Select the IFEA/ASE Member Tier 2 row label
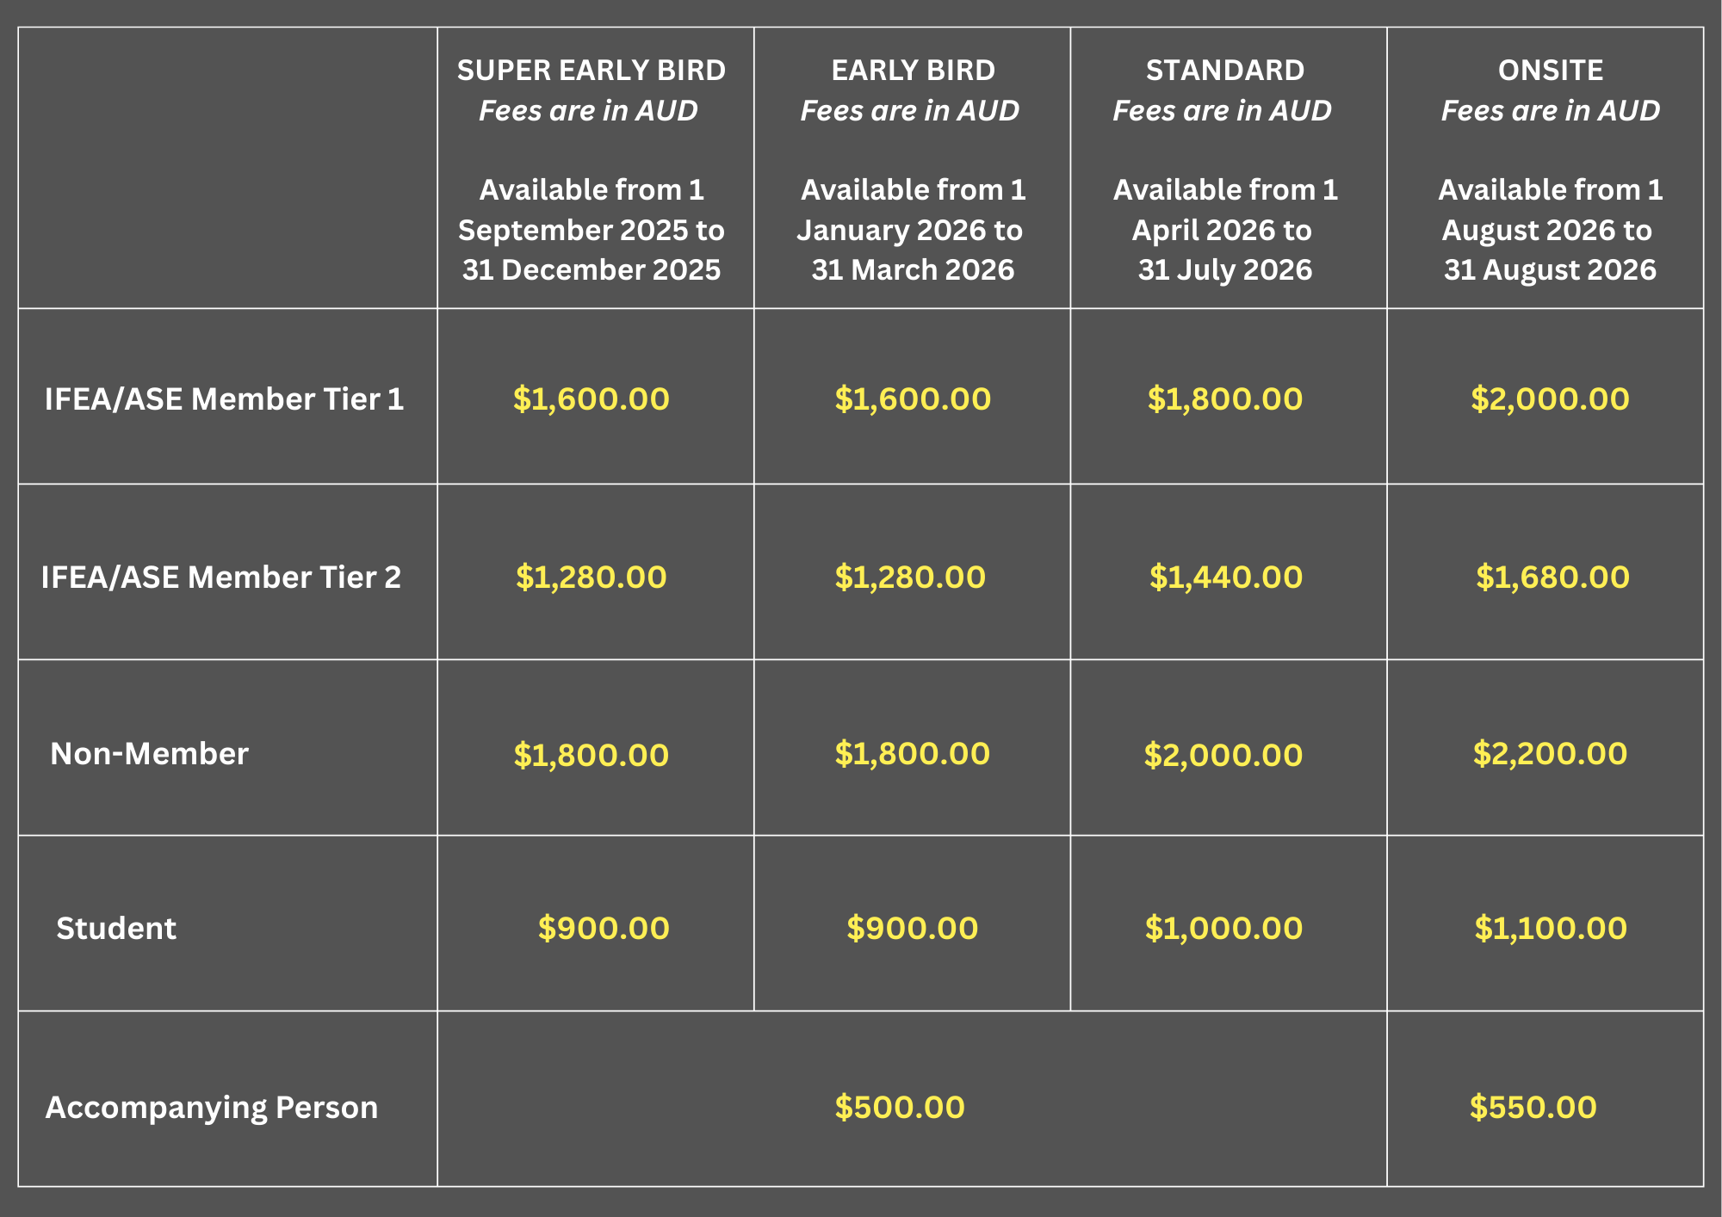 click(x=221, y=577)
